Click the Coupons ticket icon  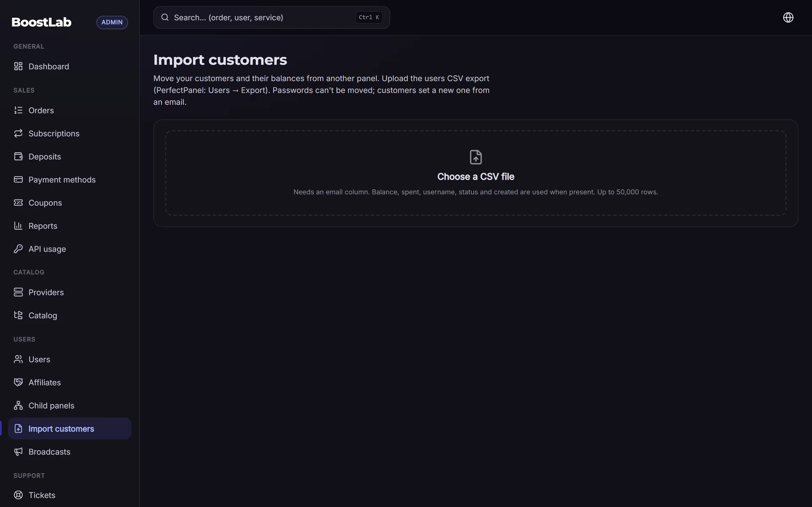click(18, 203)
